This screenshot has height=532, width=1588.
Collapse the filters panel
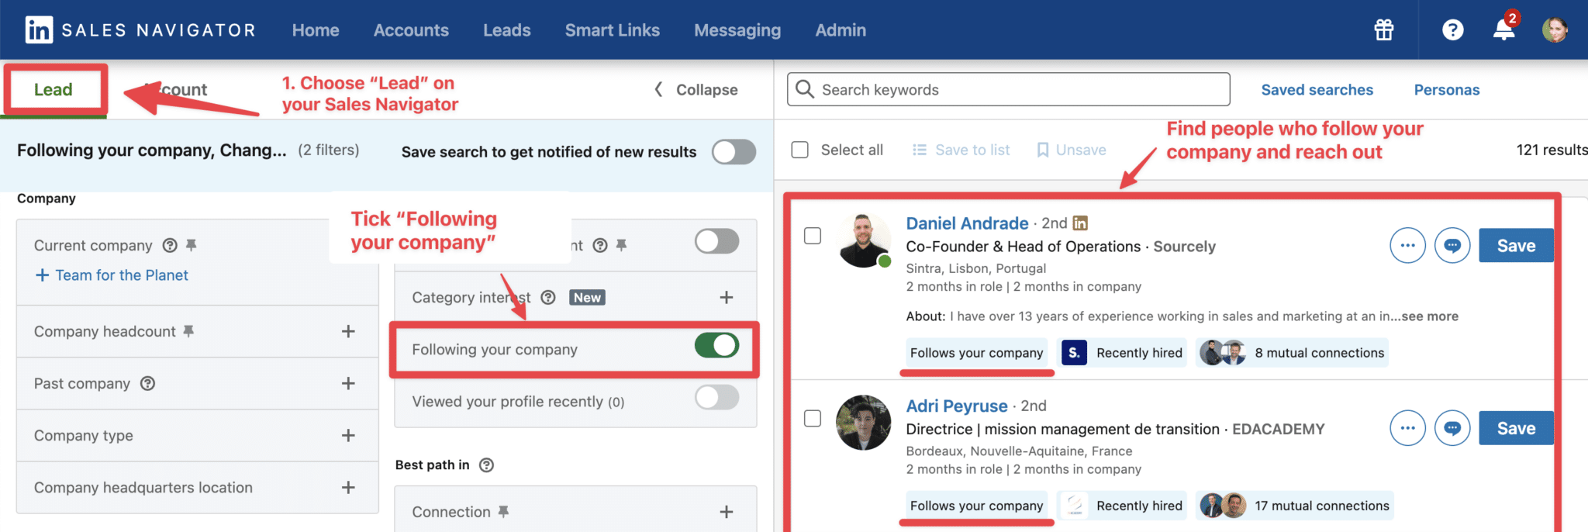[x=696, y=90]
